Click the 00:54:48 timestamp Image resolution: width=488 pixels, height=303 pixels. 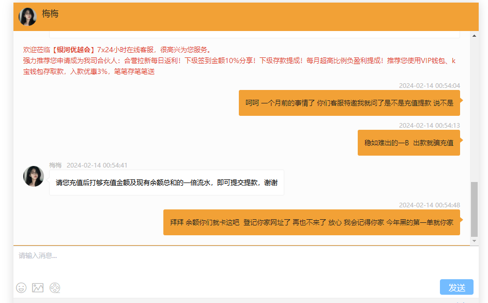(429, 205)
